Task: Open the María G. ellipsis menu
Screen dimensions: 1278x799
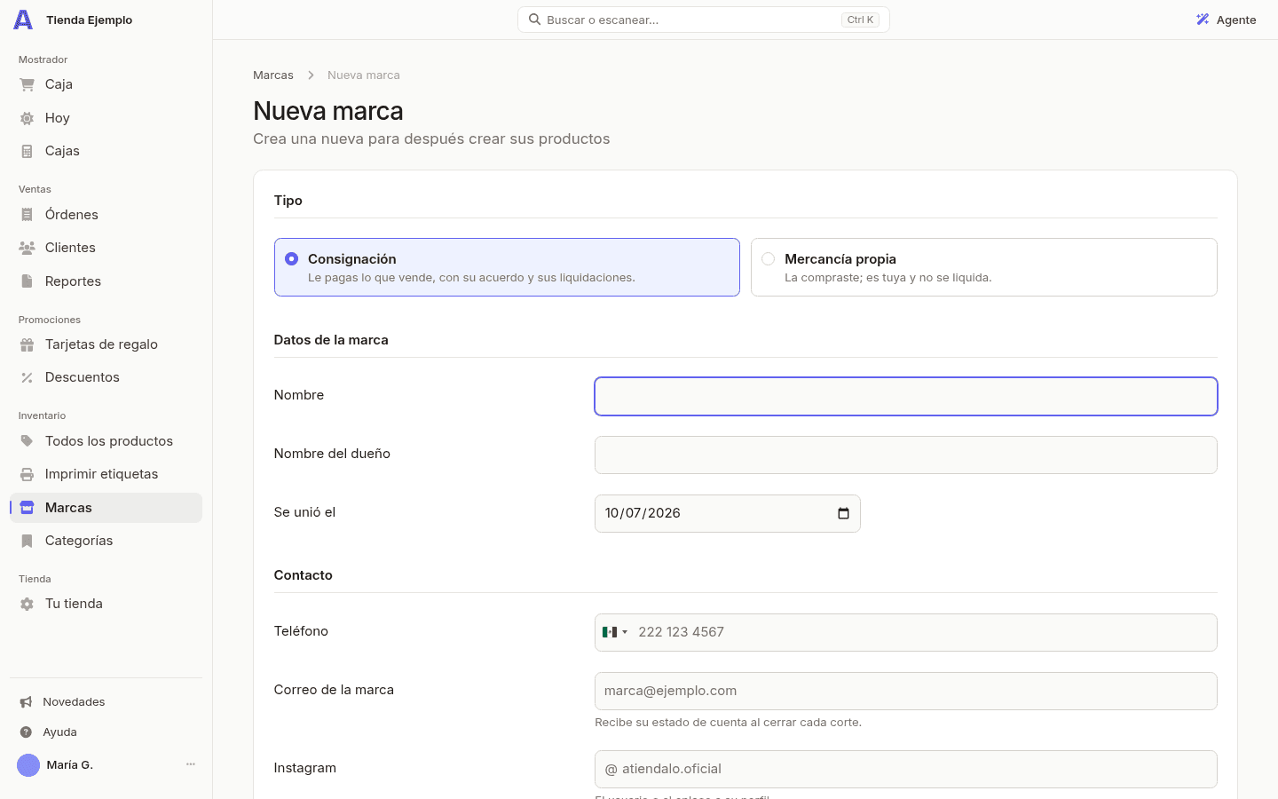Action: (x=190, y=764)
